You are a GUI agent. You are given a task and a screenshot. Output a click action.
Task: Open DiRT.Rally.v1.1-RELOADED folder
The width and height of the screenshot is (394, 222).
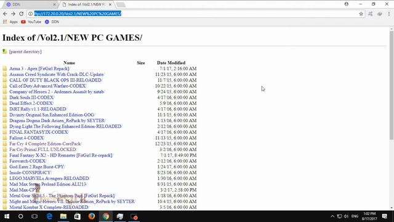click(38, 109)
